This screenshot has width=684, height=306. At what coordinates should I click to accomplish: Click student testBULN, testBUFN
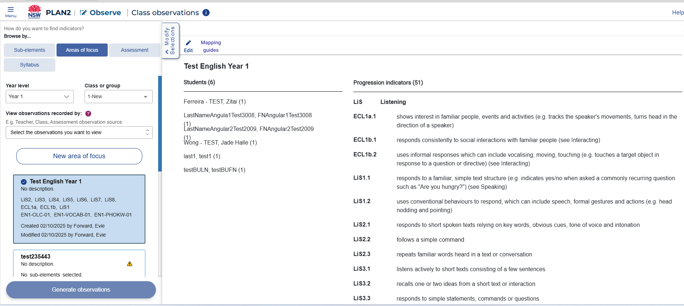[214, 170]
